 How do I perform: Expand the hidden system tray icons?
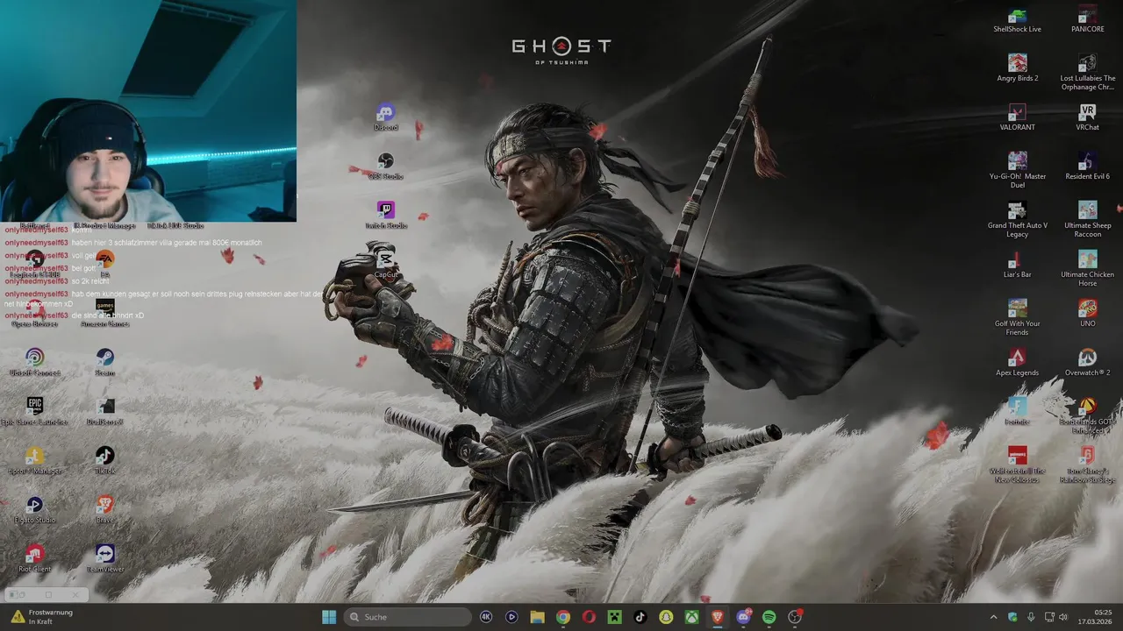click(993, 617)
